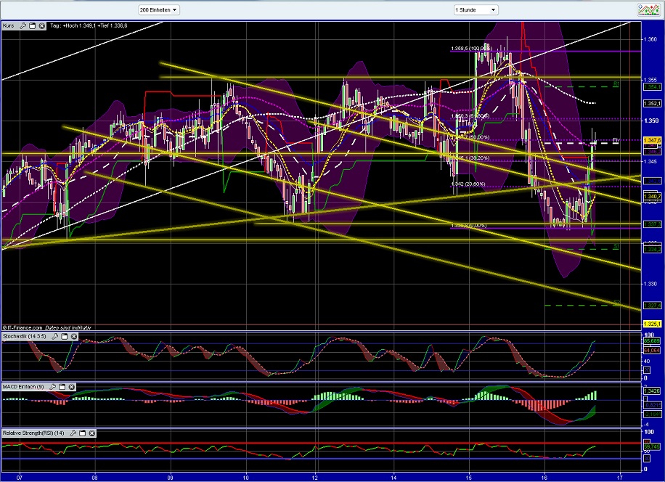Open Relative Strength RSI settings wrench

[73, 433]
